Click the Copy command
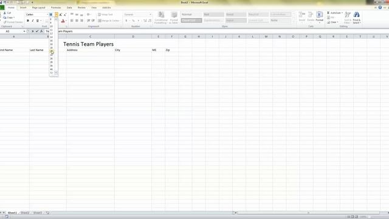Screen dimensions: 389x219 coord(9,18)
